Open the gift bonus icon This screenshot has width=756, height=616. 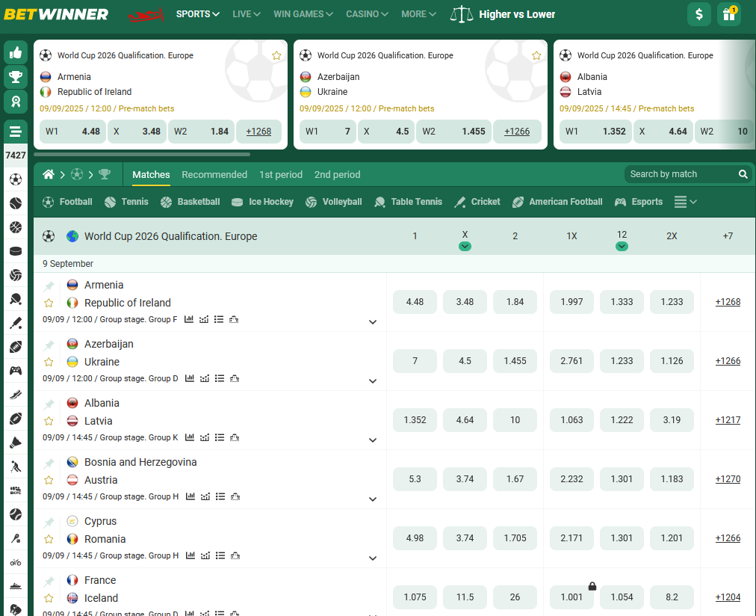(x=728, y=14)
